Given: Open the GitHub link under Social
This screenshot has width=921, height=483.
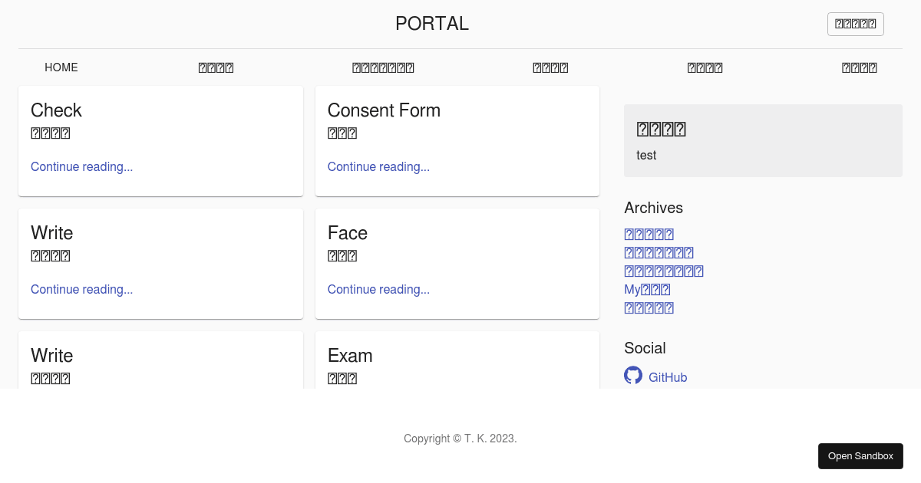Looking at the screenshot, I should pos(667,377).
